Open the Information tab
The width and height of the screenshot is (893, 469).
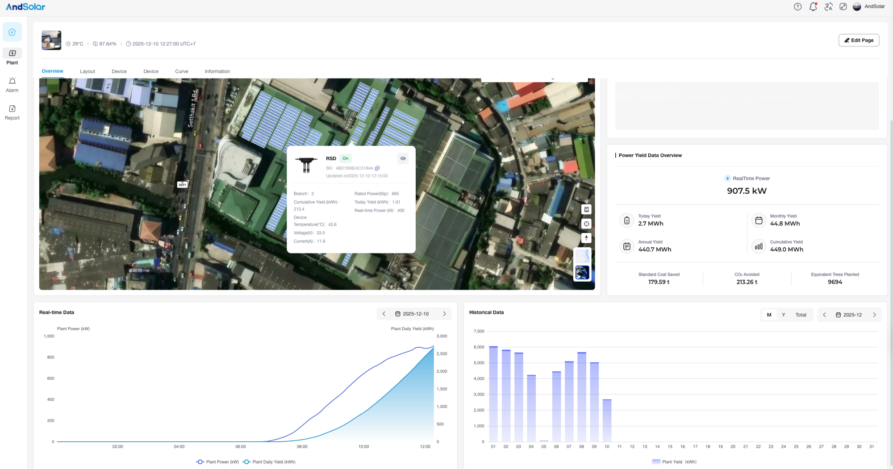[217, 71]
